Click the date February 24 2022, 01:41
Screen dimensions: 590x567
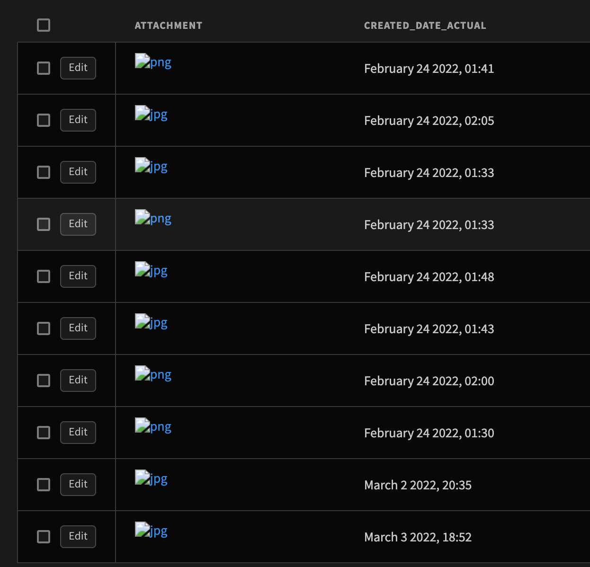[429, 69]
